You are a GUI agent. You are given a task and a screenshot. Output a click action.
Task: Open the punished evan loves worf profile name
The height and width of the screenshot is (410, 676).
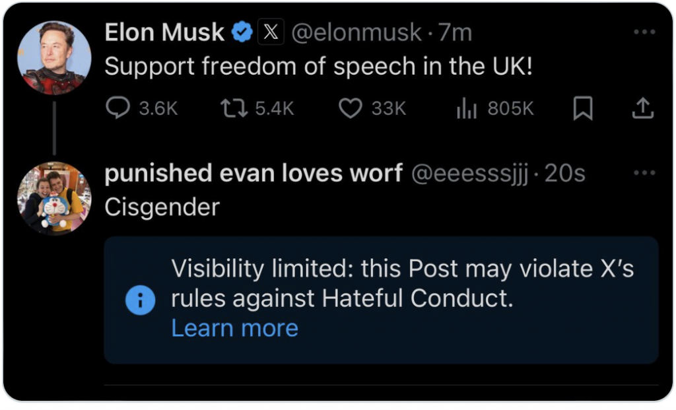(x=253, y=174)
